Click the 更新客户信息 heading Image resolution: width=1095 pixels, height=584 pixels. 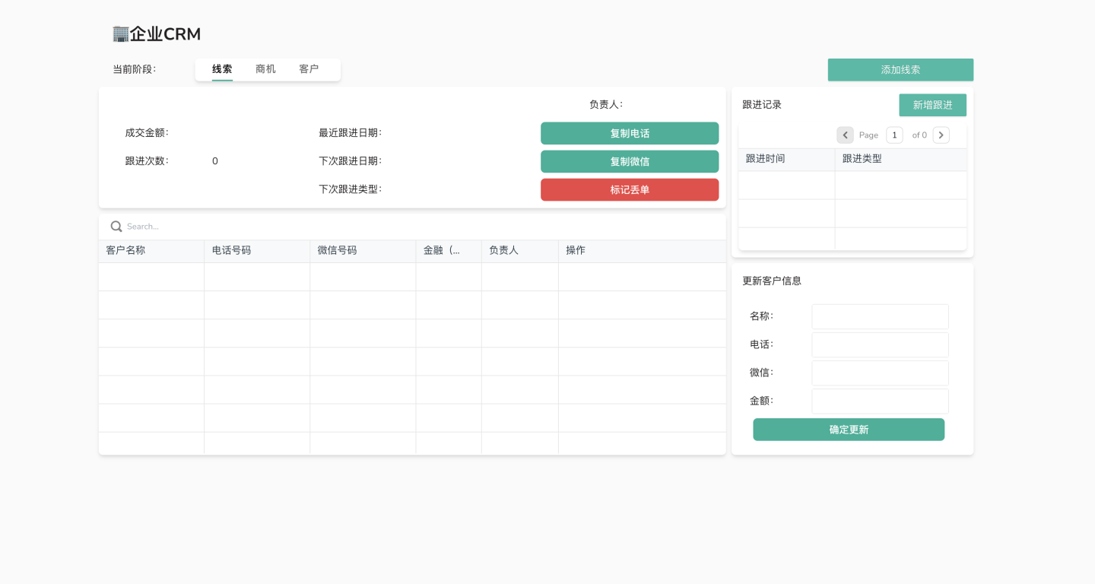tap(772, 281)
